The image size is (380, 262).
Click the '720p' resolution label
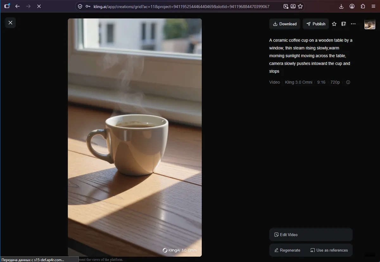pos(335,82)
